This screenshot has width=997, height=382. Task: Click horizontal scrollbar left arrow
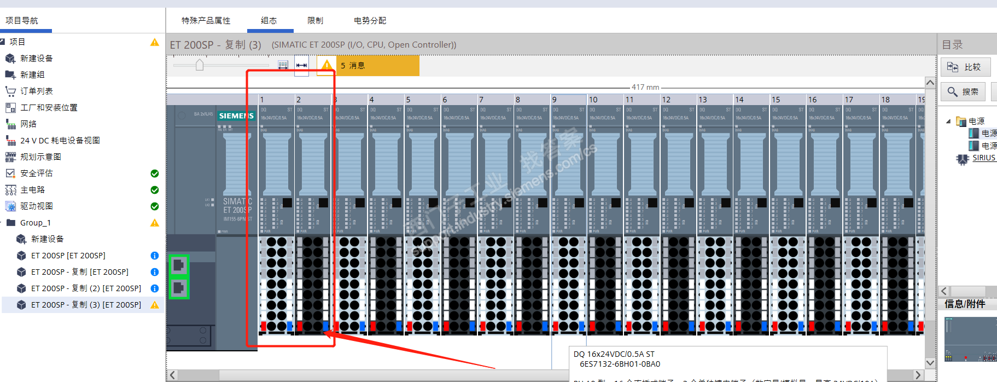coord(173,375)
